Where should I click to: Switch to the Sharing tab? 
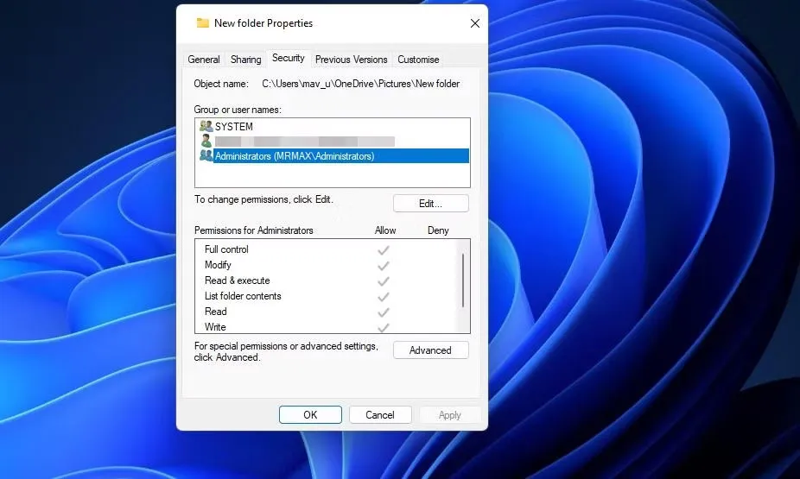coord(245,60)
